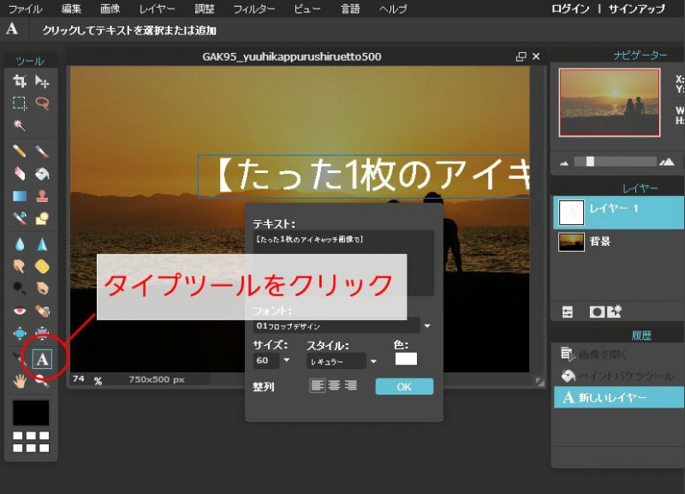Select the レイヤー 1 layer
The height and width of the screenshot is (494, 685).
coord(618,212)
